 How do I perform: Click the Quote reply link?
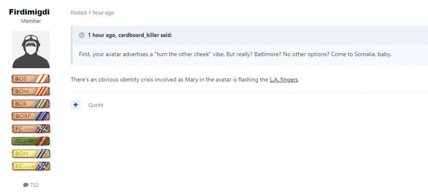pos(95,105)
